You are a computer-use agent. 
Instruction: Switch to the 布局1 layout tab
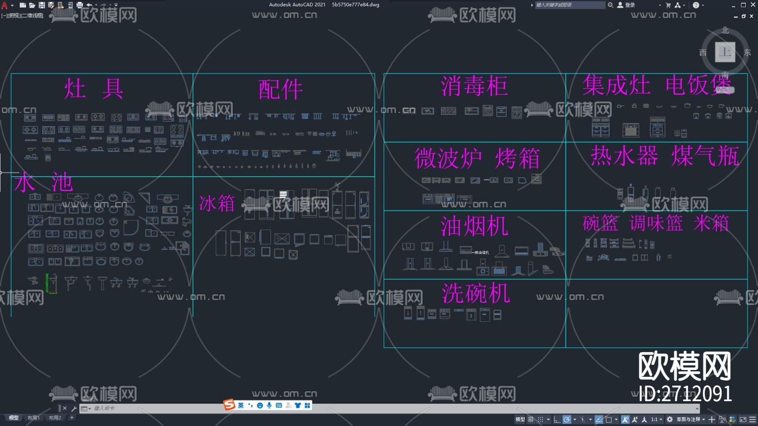[x=33, y=418]
